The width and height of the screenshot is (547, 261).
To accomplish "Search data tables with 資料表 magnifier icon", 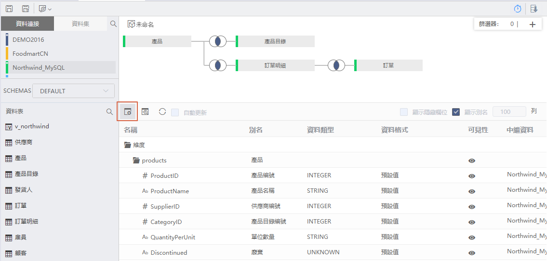I will pyautogui.click(x=110, y=112).
